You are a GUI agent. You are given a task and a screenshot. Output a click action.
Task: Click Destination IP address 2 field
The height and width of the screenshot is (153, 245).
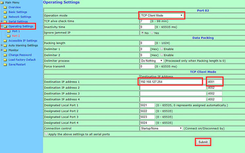click(x=173, y=87)
